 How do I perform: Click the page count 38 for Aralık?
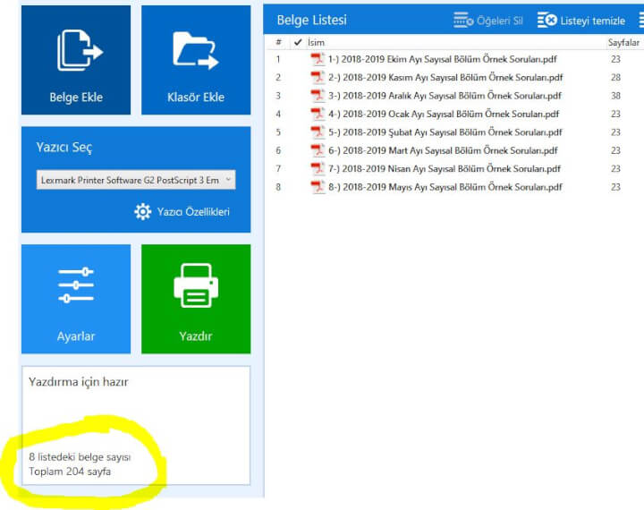click(x=615, y=96)
